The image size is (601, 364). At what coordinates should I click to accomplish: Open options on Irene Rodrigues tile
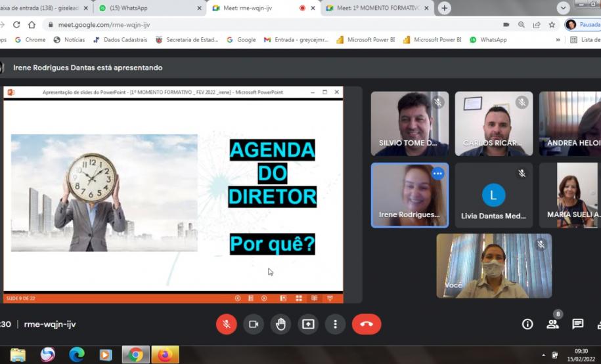[437, 174]
